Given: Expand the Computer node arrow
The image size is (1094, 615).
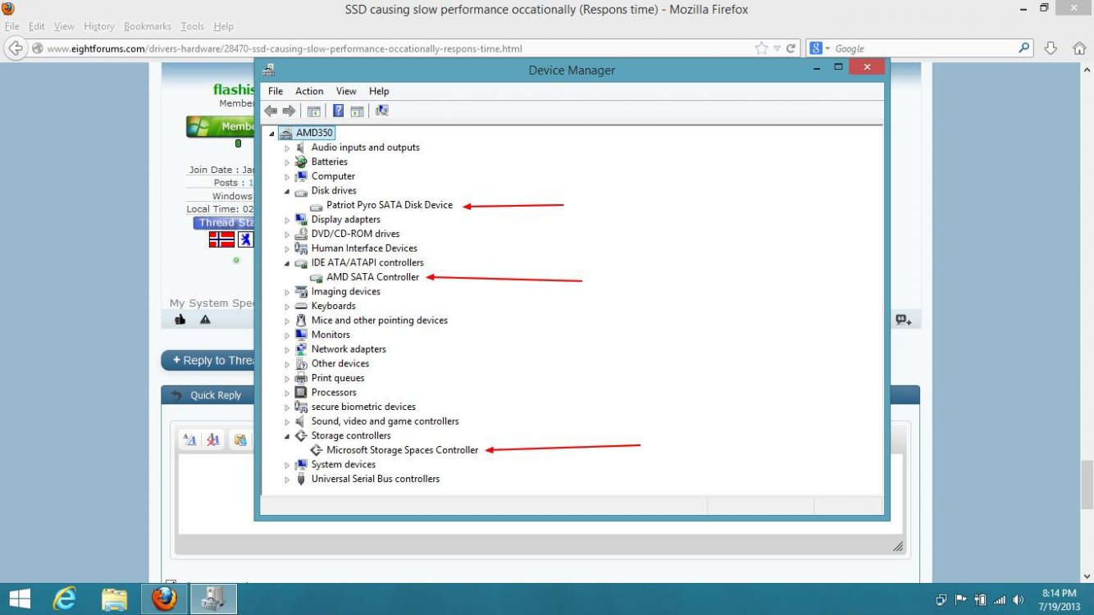Looking at the screenshot, I should [287, 176].
